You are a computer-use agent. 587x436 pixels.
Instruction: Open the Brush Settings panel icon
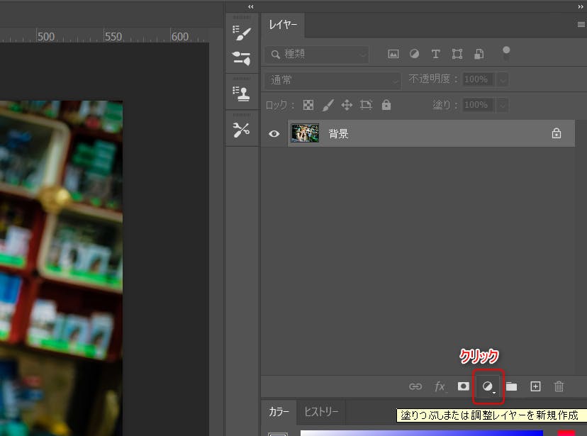tap(242, 33)
